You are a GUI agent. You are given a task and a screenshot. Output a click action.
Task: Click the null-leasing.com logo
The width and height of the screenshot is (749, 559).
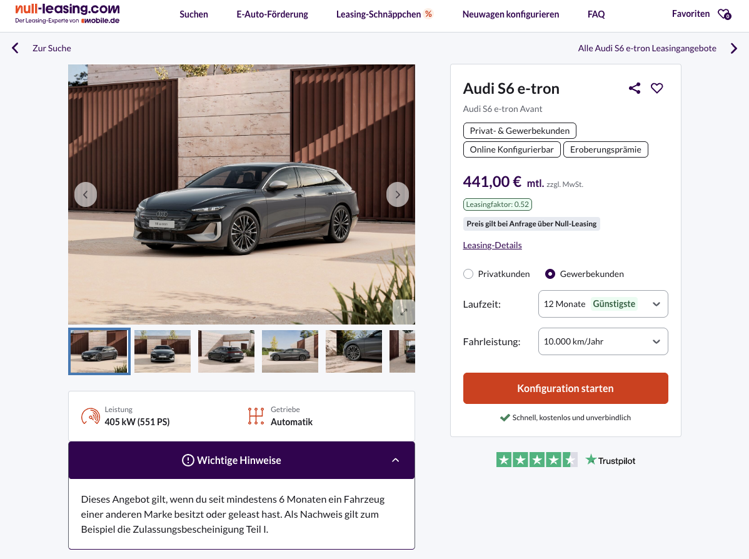pyautogui.click(x=68, y=13)
